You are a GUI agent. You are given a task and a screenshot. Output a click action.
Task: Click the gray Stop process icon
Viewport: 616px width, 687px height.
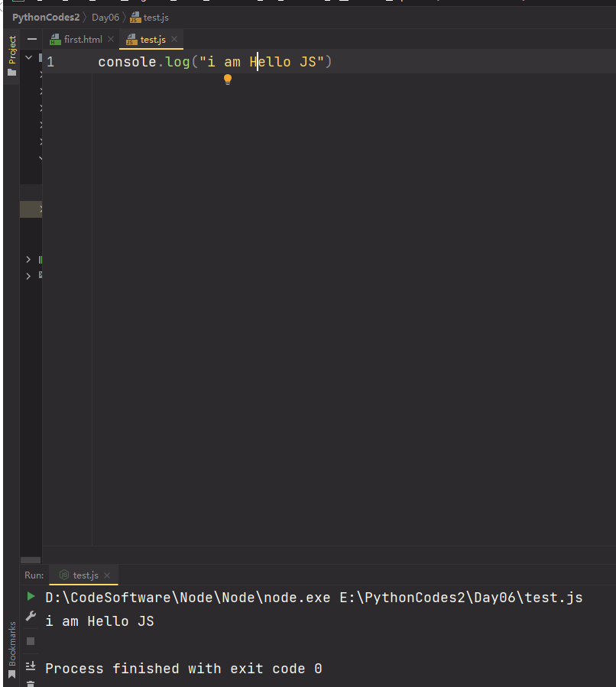pos(30,641)
